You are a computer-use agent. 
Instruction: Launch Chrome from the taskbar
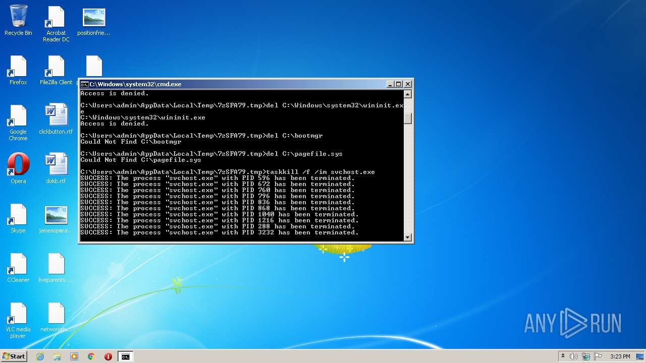[91, 356]
